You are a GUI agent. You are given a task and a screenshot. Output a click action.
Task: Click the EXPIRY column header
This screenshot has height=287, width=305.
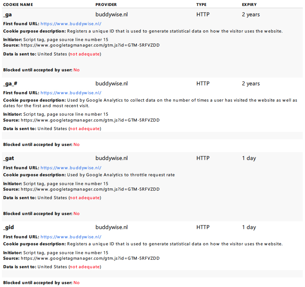pos(249,5)
